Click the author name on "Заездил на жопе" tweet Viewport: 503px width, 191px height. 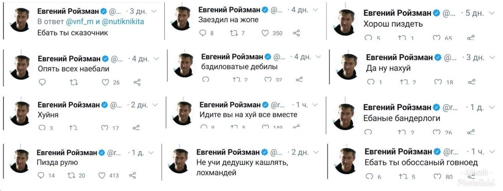(228, 9)
